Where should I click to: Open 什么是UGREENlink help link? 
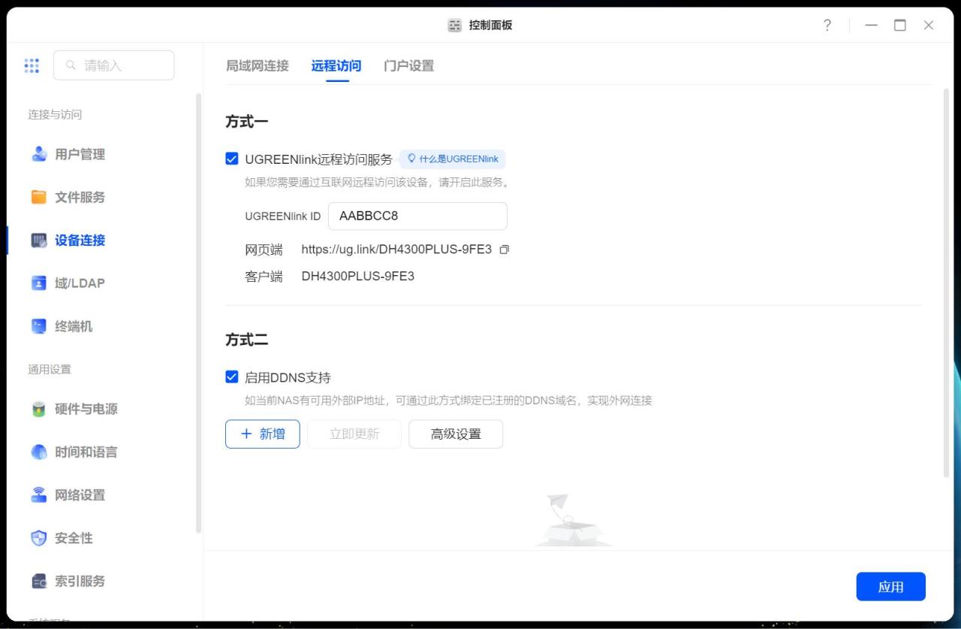pyautogui.click(x=453, y=159)
